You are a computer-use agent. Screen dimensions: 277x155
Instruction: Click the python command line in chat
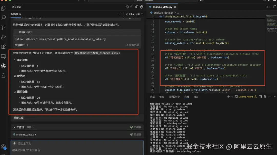(x=60, y=39)
